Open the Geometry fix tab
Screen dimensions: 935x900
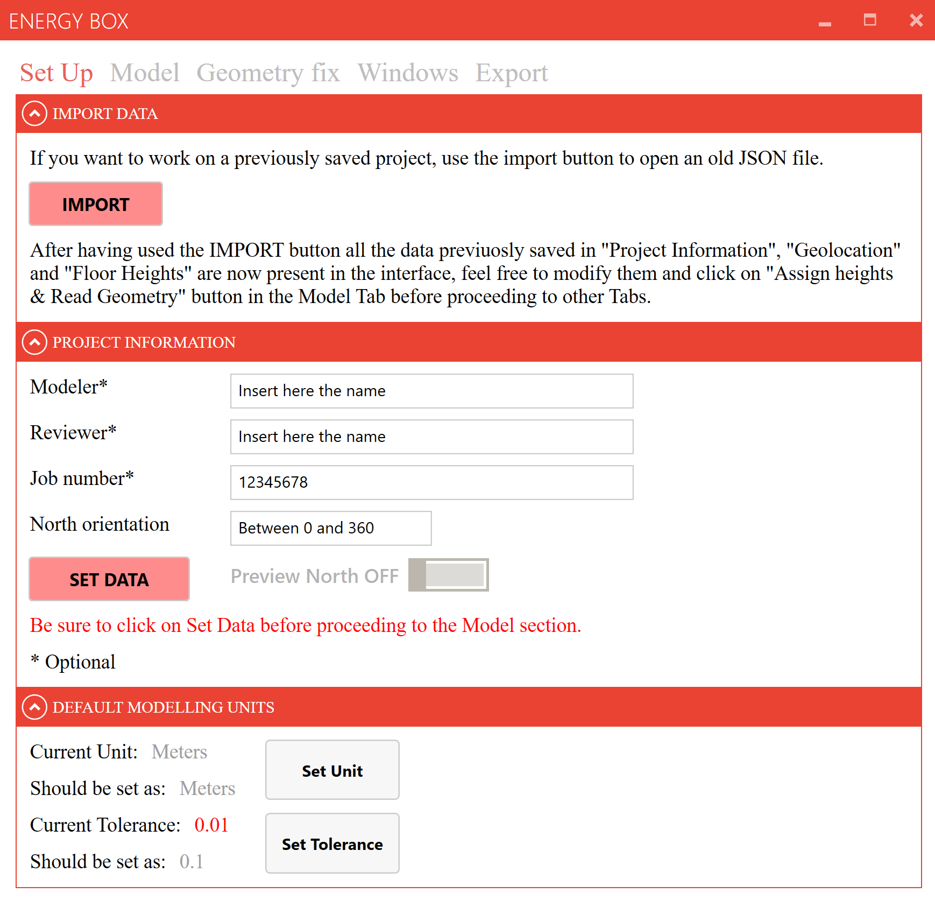pos(268,73)
